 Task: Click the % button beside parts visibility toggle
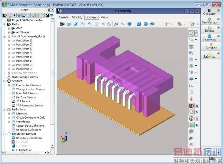click(197, 105)
